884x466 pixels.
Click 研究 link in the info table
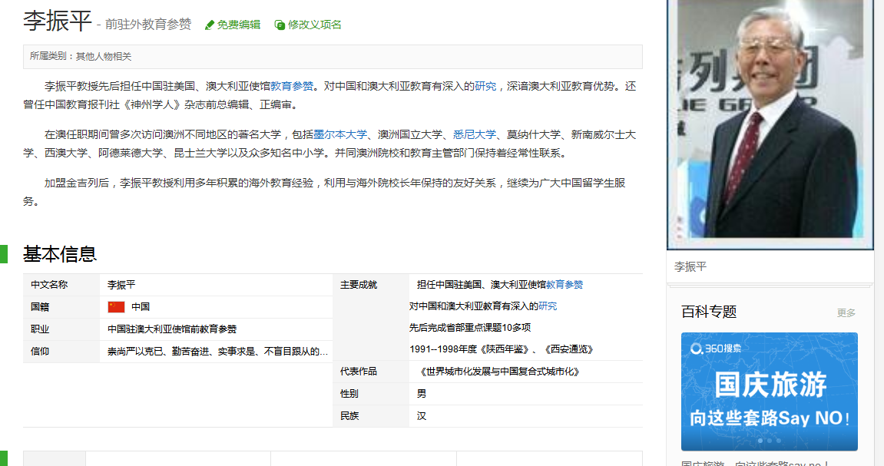click(548, 306)
